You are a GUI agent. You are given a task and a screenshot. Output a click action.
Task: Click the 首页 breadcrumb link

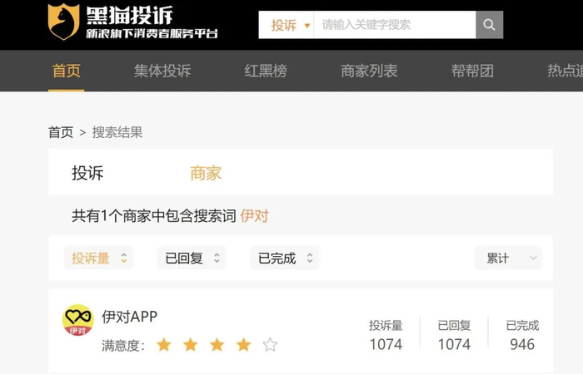pos(61,132)
